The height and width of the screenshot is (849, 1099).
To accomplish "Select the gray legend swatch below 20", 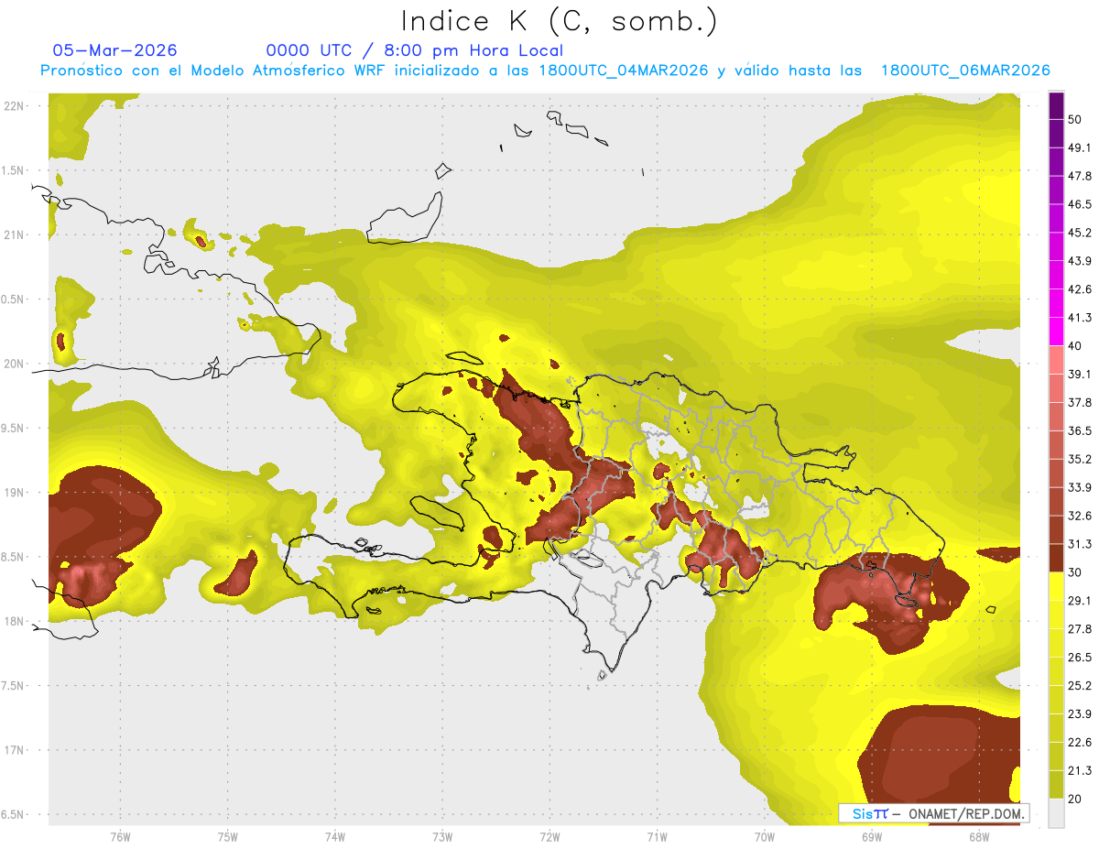I will click(1056, 813).
